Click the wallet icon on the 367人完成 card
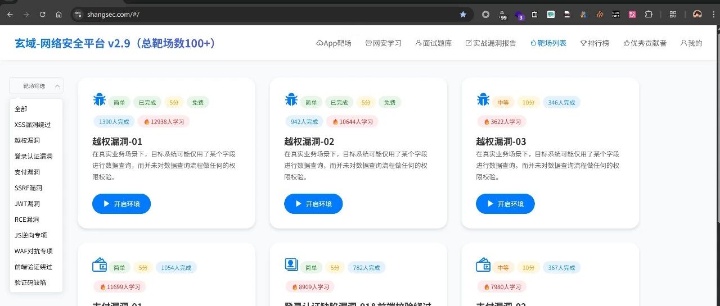The height and width of the screenshot is (306, 720). tap(483, 265)
